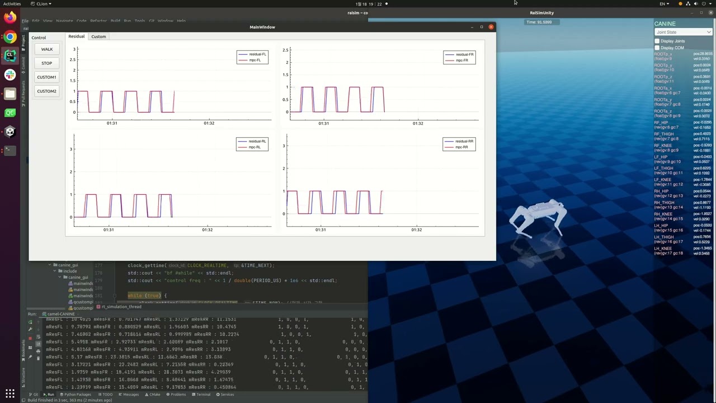This screenshot has height=403, width=716.
Task: Click the clock in the top bar
Action: pyautogui.click(x=369, y=3)
